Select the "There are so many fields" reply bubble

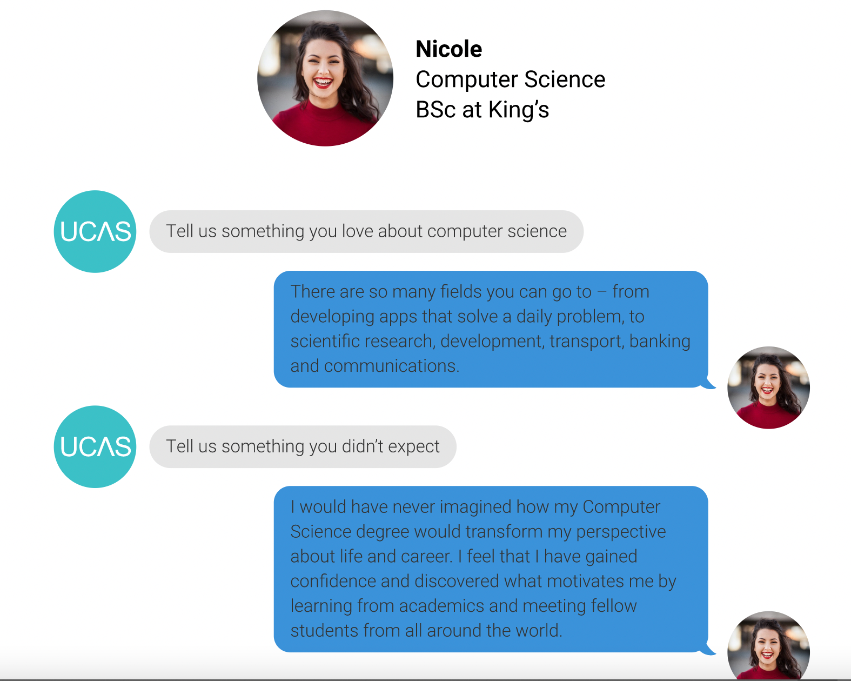point(491,329)
